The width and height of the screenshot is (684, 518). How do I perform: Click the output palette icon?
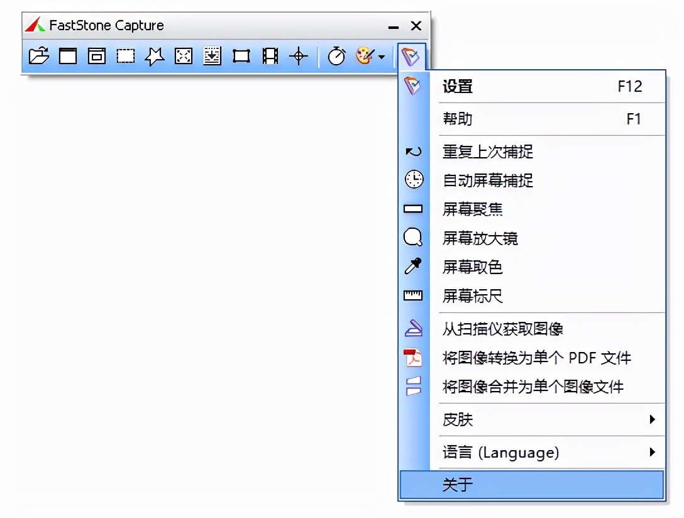click(x=365, y=55)
